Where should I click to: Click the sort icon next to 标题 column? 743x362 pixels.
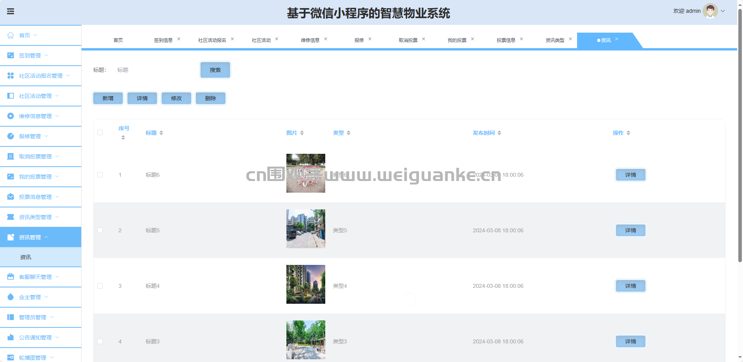click(161, 133)
